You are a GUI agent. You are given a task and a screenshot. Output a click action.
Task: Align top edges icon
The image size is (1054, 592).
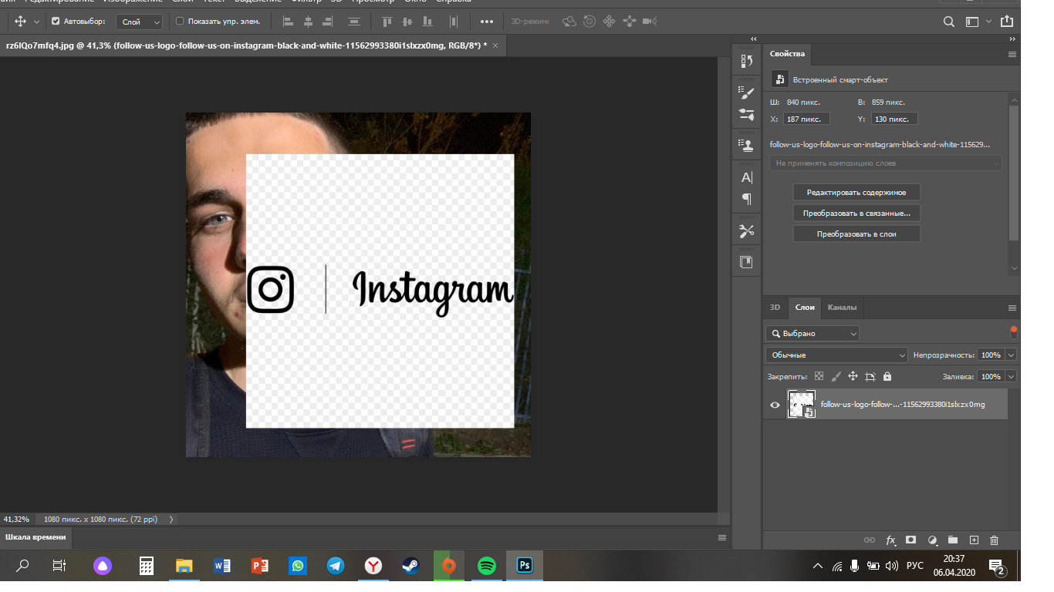pyautogui.click(x=387, y=22)
